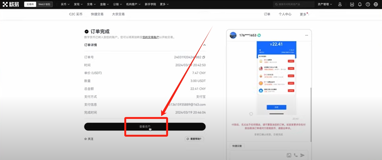This screenshot has height=160, width=382.
Task: Go to the 个人中心 tab
Action: (x=285, y=14)
